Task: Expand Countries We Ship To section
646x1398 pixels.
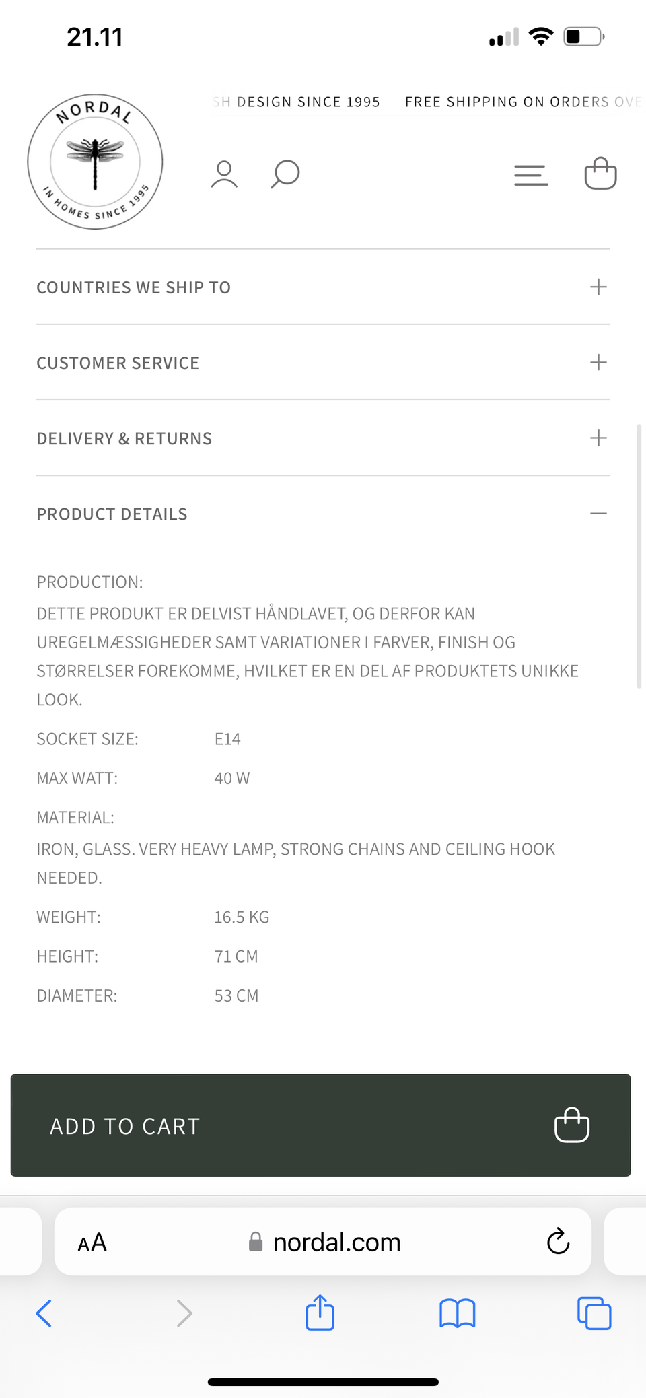Action: point(598,287)
